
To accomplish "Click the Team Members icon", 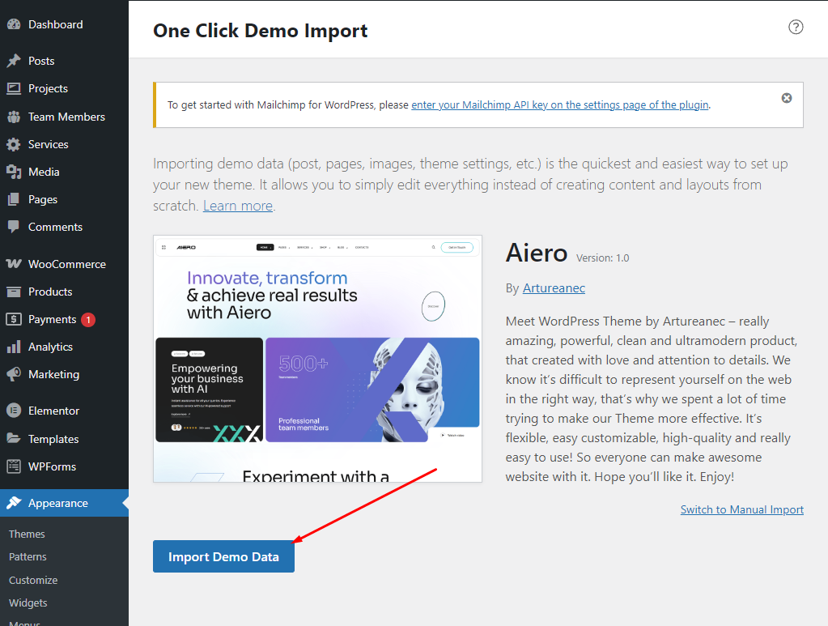I will pyautogui.click(x=14, y=117).
